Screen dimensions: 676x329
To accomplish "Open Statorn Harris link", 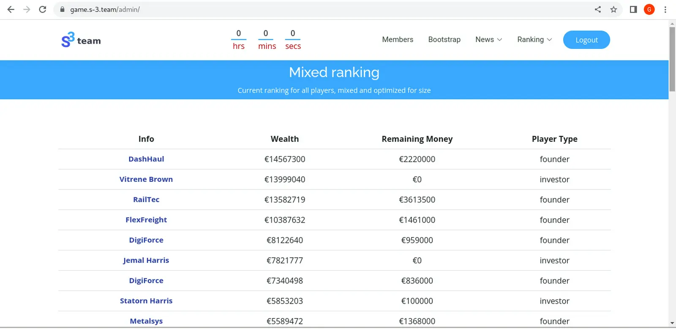I will (x=146, y=301).
